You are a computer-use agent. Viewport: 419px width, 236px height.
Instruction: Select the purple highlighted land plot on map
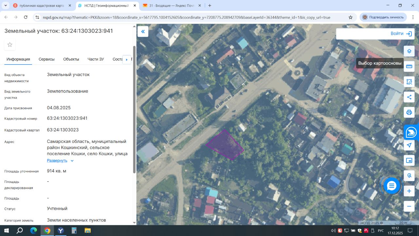(226, 146)
